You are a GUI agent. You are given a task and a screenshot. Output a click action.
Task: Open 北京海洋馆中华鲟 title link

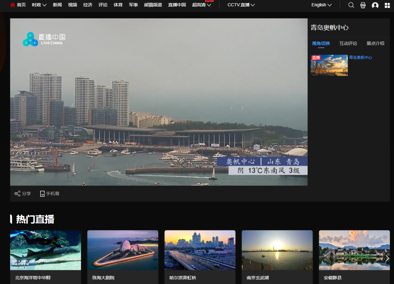coord(33,277)
